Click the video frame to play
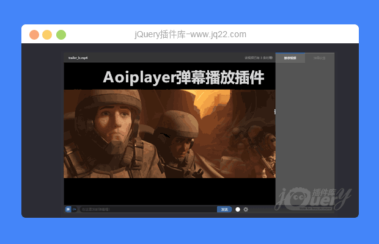 (169, 134)
